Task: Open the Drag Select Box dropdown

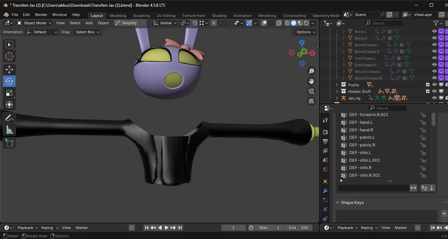Action: tap(88, 32)
